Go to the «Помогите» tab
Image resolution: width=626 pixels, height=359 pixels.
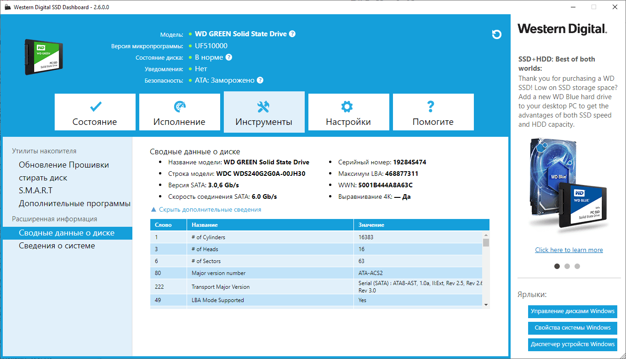[433, 112]
